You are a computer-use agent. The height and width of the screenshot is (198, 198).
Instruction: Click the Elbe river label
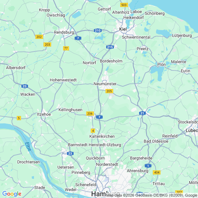[28, 147]
